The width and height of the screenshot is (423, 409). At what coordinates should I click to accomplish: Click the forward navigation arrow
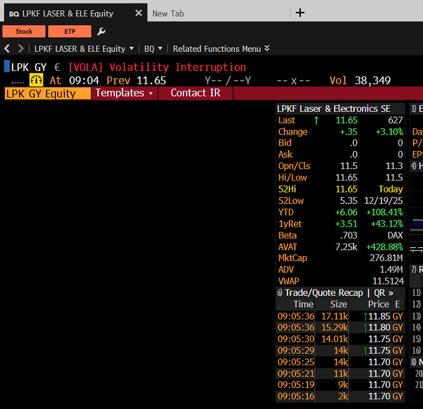[x=21, y=49]
